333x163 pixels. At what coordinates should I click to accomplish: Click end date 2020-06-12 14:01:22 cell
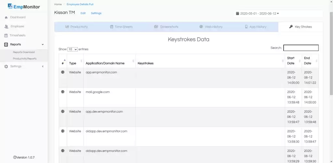click(310, 77)
